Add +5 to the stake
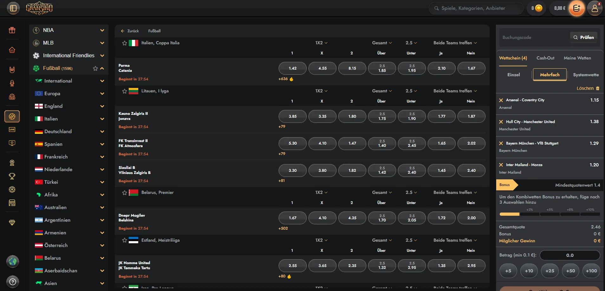This screenshot has height=291, width=605. [508, 271]
